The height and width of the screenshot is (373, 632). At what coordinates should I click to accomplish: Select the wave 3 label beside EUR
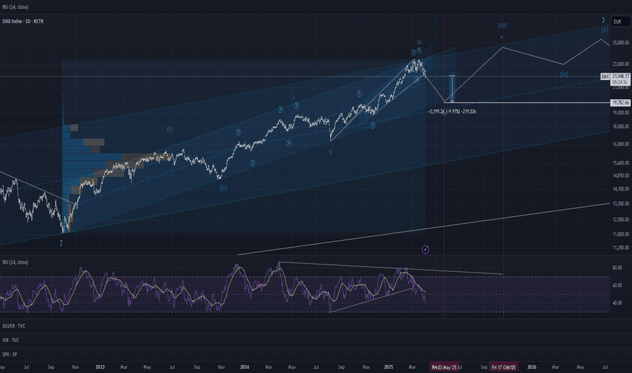coord(604,20)
